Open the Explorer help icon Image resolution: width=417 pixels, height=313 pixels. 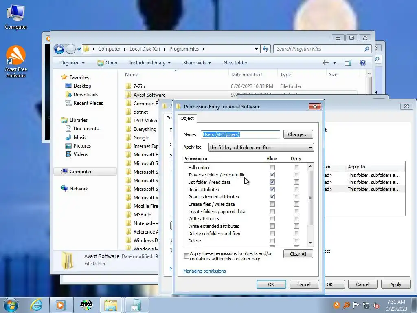pyautogui.click(x=363, y=63)
